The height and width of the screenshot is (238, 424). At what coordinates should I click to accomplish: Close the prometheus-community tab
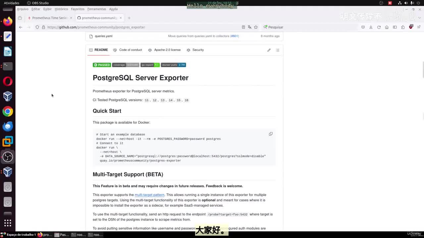pos(121,18)
